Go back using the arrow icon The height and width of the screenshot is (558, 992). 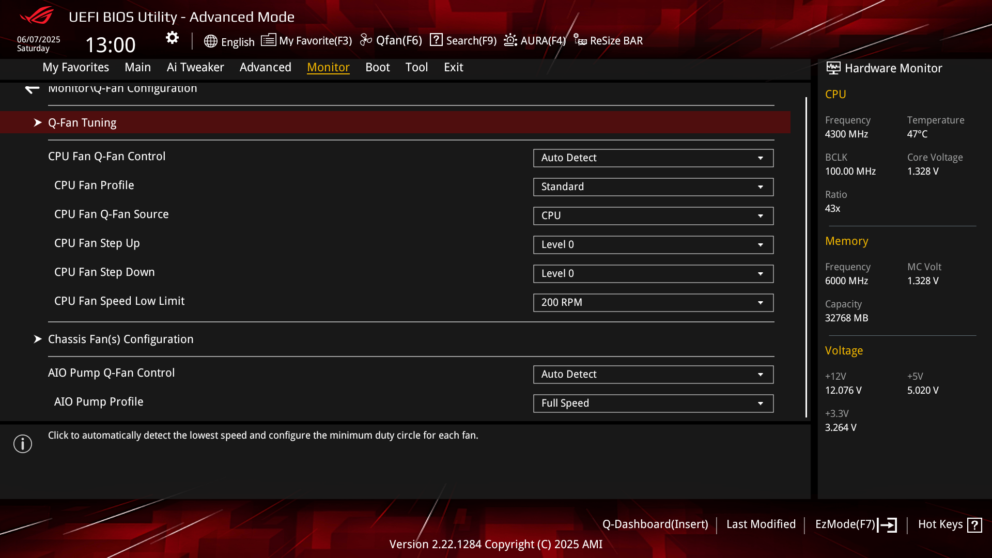(32, 89)
